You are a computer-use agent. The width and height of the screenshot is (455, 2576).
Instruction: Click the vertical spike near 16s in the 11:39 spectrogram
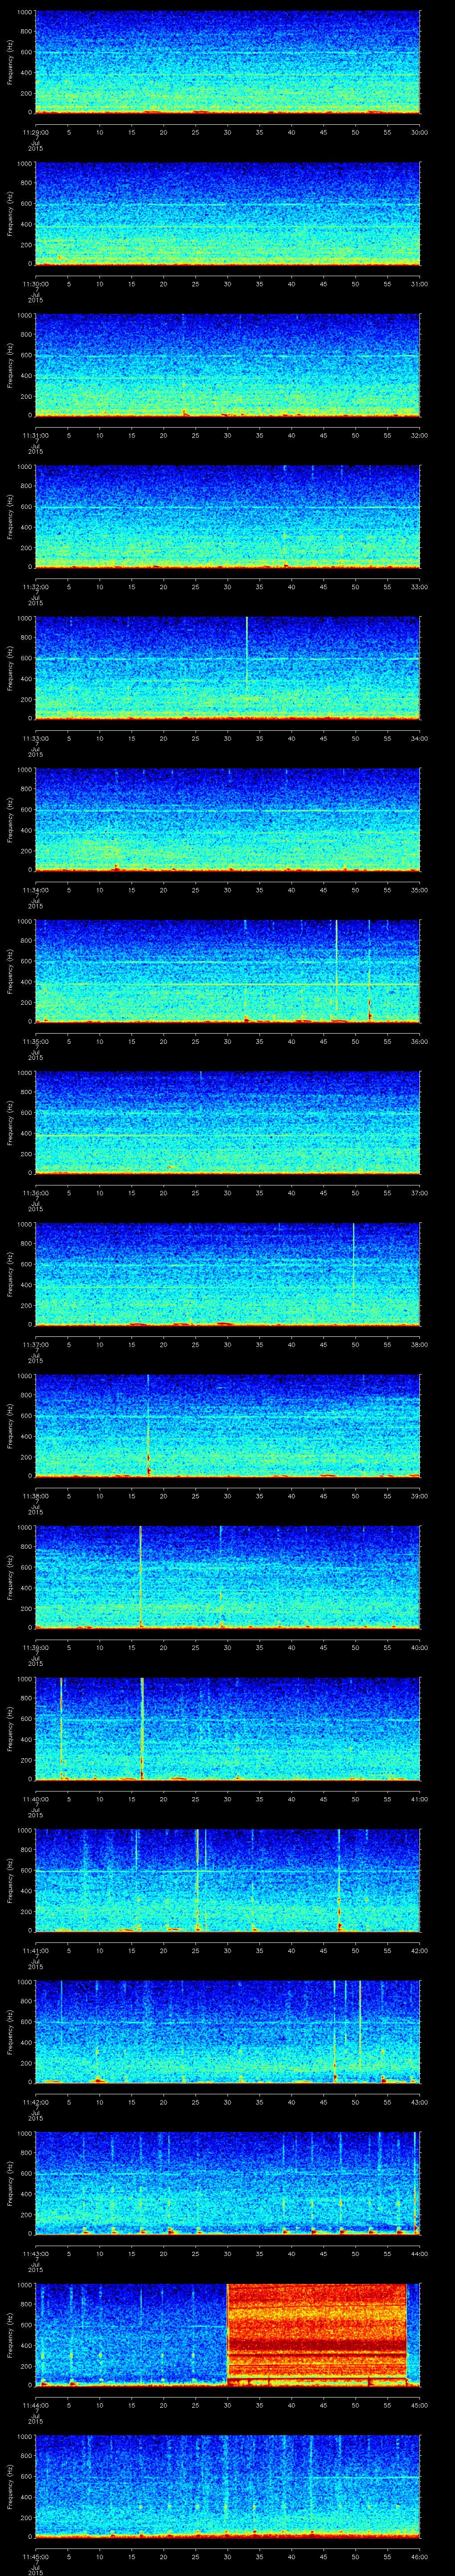pyautogui.click(x=141, y=1576)
